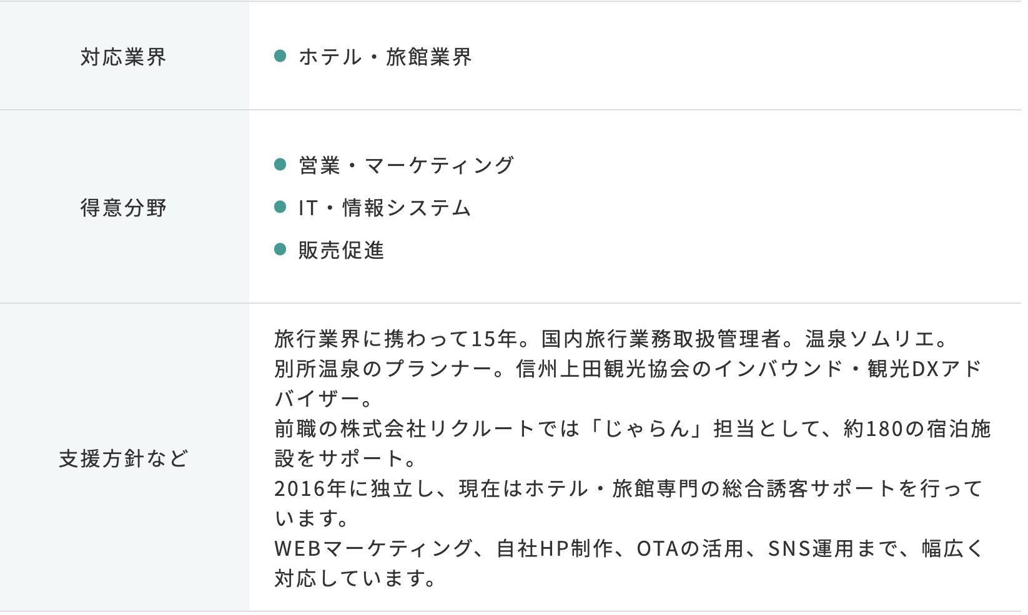Image resolution: width=1028 pixels, height=615 pixels.
Task: Click the green bullet beside 販売促進
Action: [x=280, y=250]
